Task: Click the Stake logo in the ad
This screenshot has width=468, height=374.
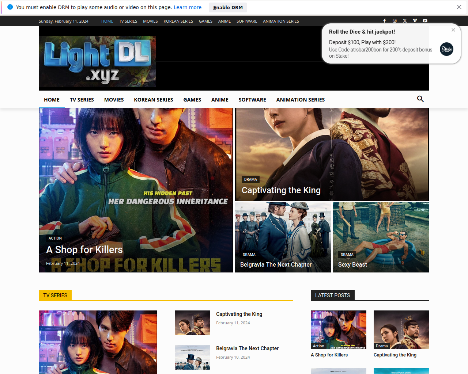Action: (446, 49)
